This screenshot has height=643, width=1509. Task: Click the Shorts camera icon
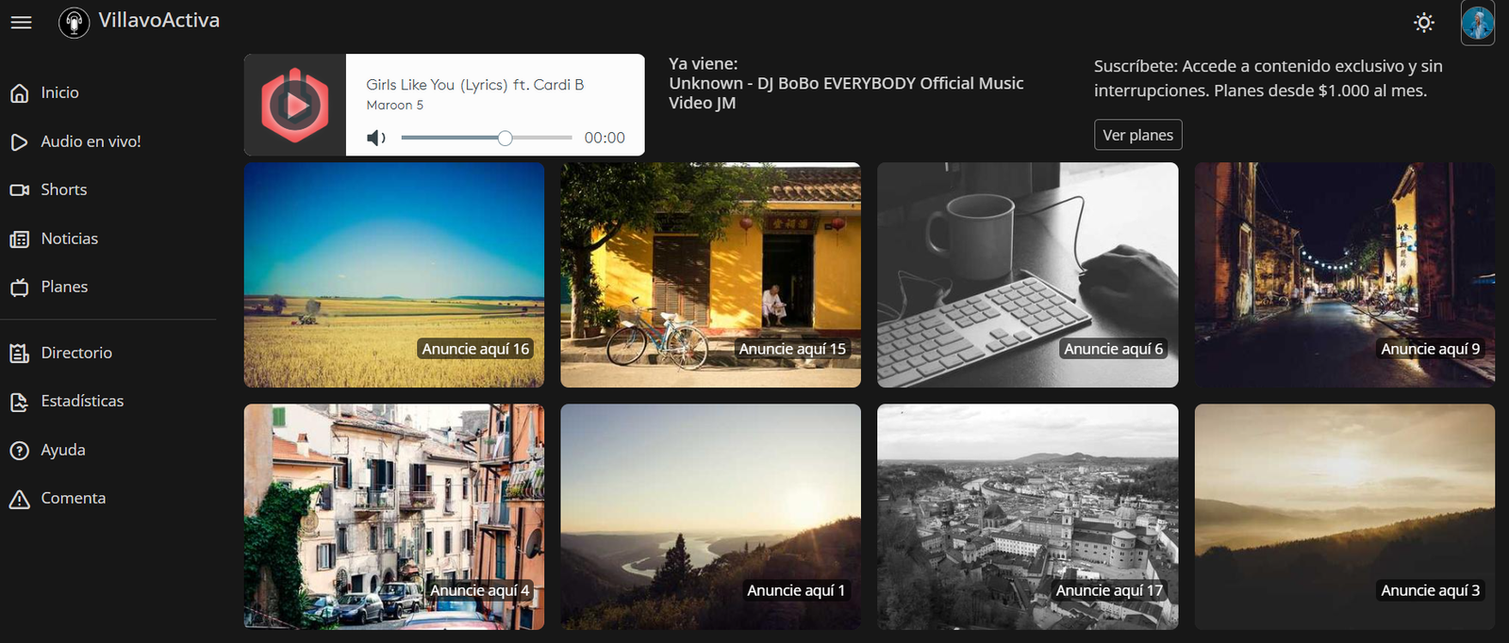[19, 190]
